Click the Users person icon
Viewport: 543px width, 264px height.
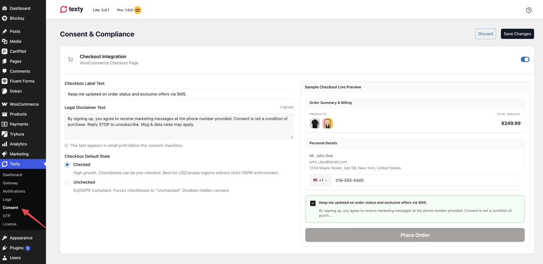coord(5,258)
